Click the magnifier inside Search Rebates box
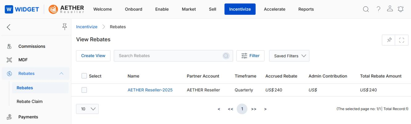Viewport: 411px width, 124px height. (x=226, y=56)
